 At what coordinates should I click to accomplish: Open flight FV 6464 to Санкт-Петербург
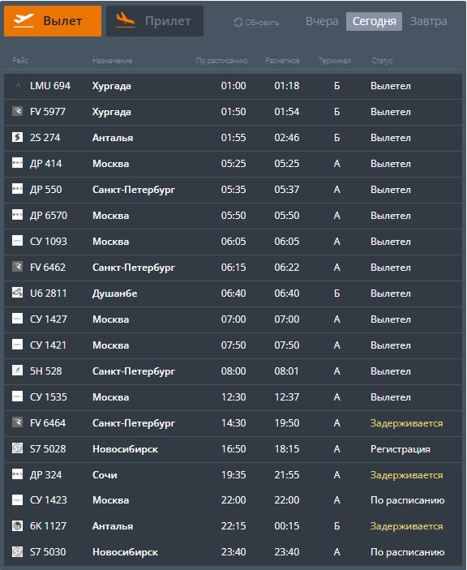click(233, 423)
